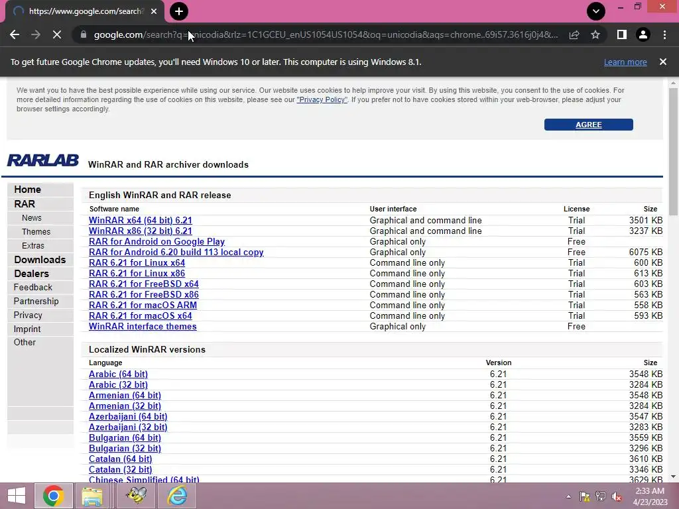Download WinRAR x86 (32 bit) 6.21

(x=141, y=231)
